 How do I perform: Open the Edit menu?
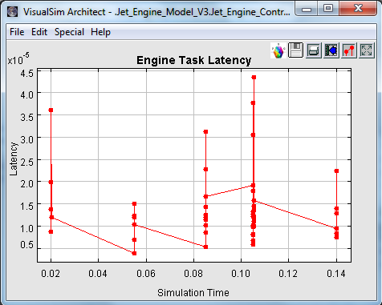click(39, 32)
